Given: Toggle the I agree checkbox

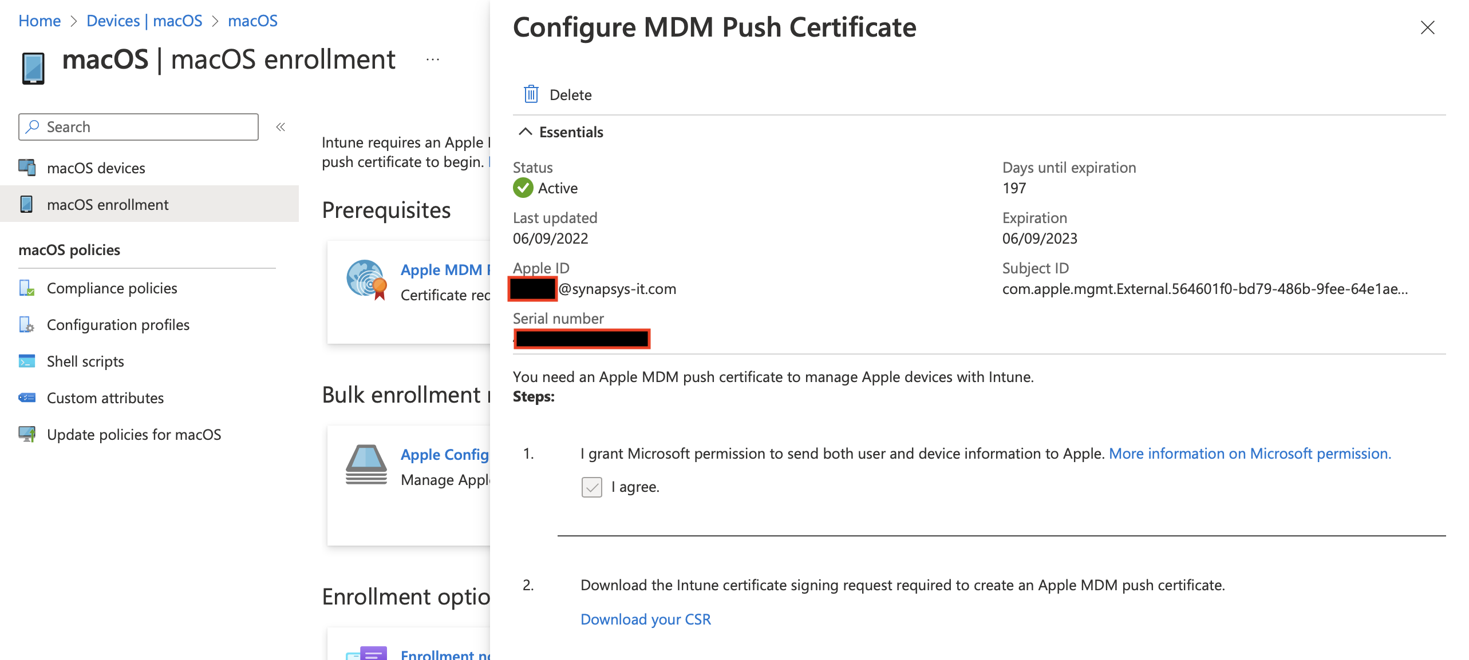Looking at the screenshot, I should pos(591,487).
